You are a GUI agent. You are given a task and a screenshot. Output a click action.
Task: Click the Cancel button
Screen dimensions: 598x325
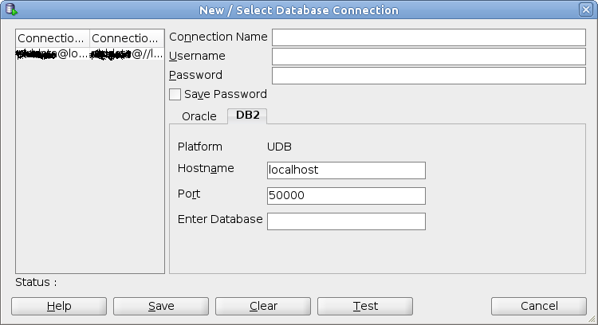[x=539, y=307]
